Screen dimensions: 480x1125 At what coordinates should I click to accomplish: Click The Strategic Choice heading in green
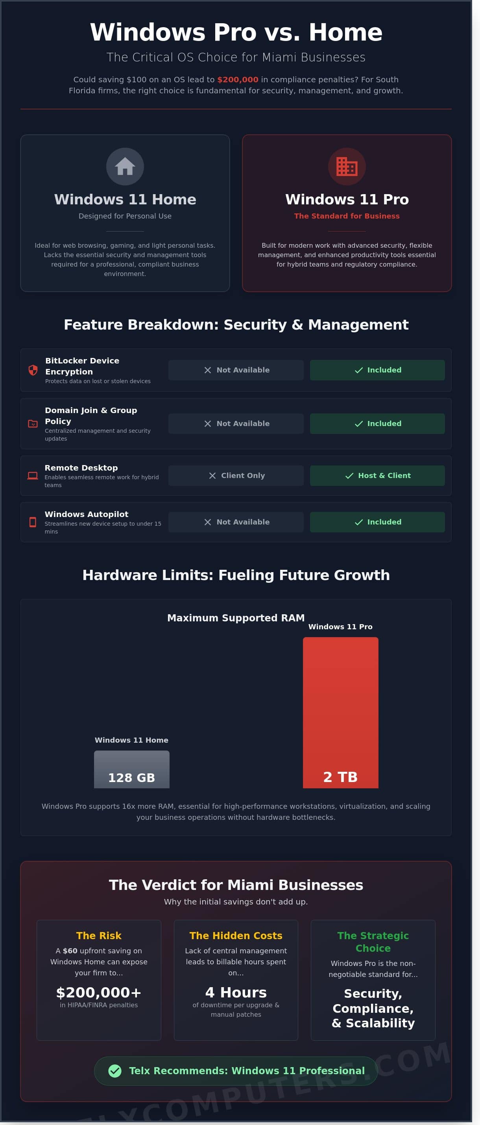[x=373, y=942]
